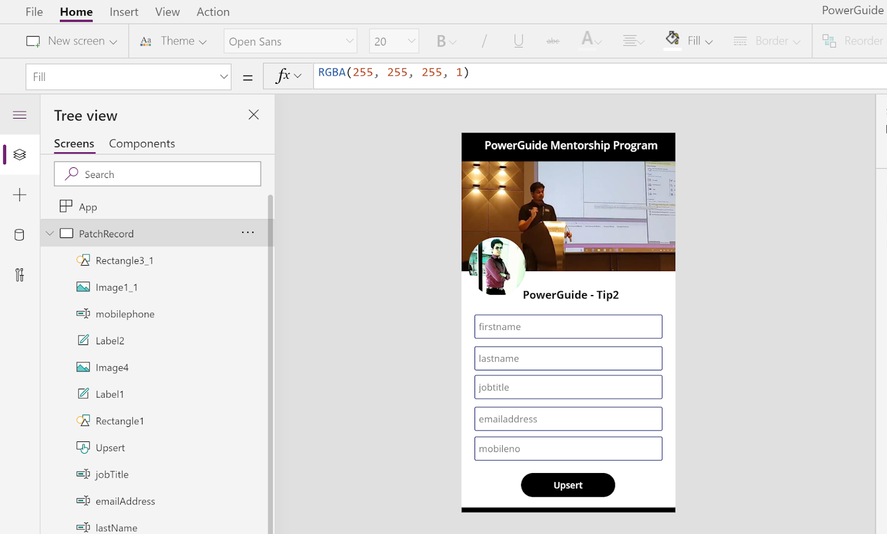Open the Fill color picker swatch
The image size is (887, 534).
(672, 39)
